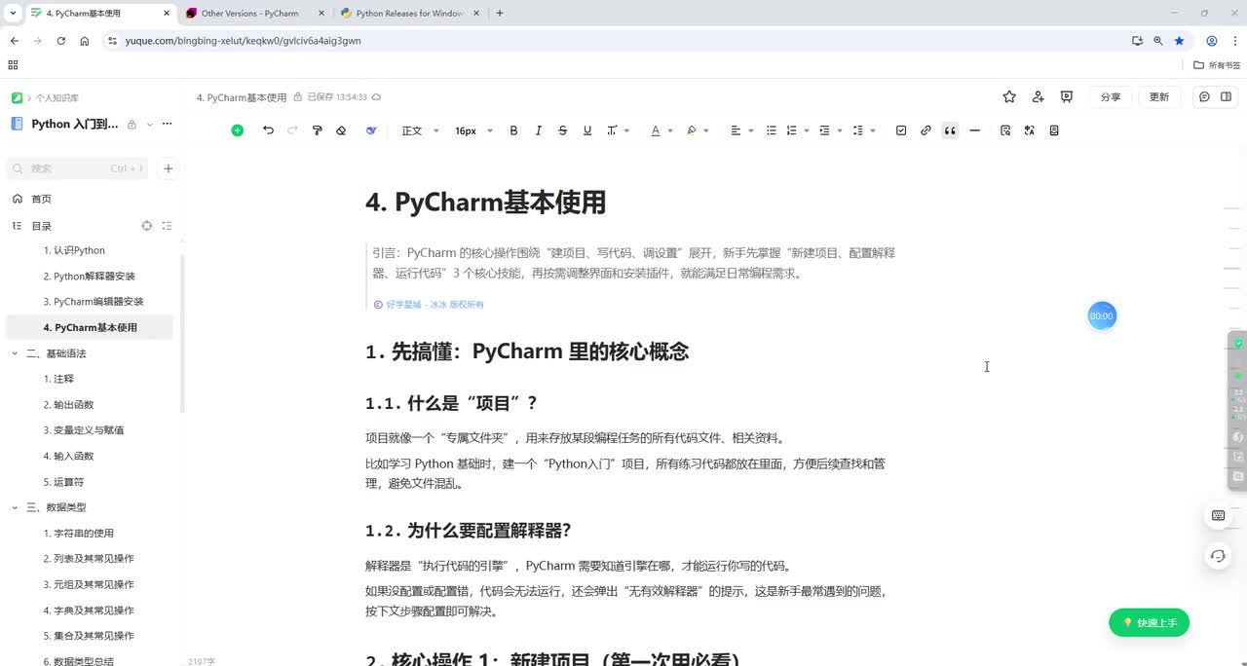Switch to Python Releases for Windows tab
Screen dimensions: 1247x666
coord(410,14)
